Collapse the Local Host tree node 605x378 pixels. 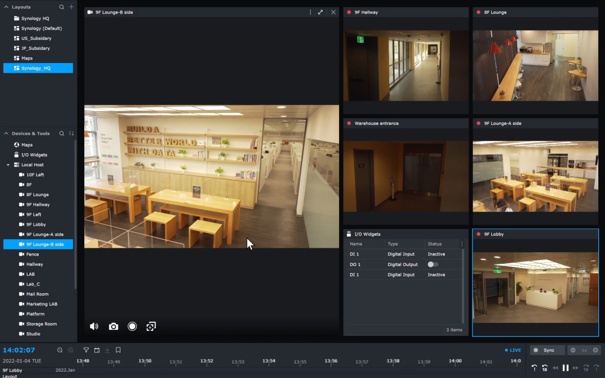pos(8,165)
